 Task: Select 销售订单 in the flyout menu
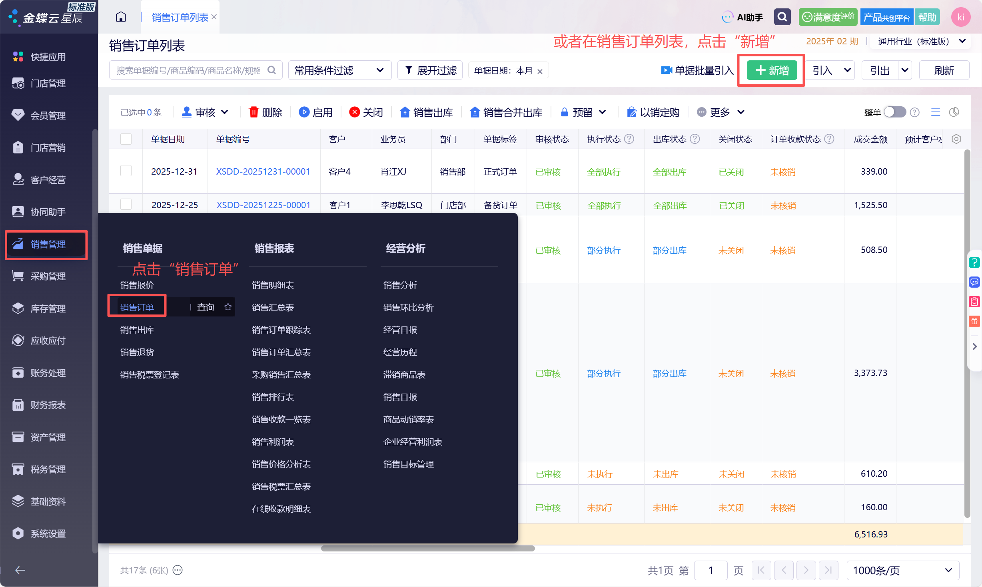coord(137,307)
